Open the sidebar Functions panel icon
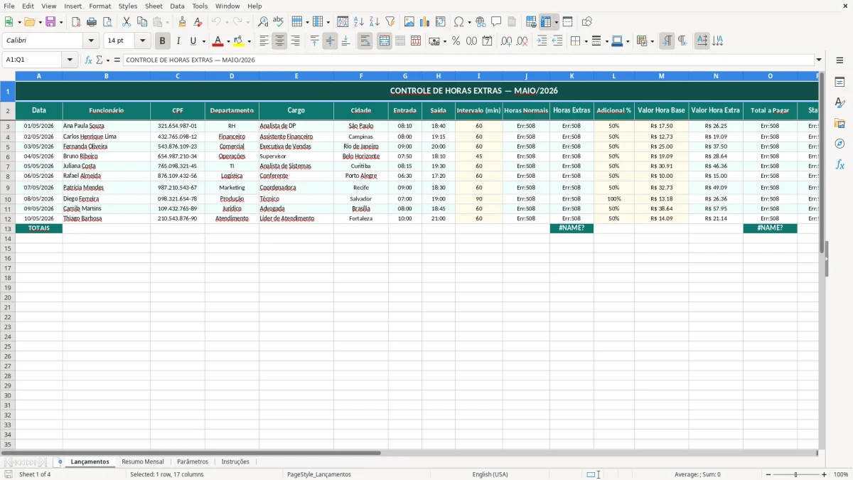The image size is (853, 480). (x=839, y=164)
